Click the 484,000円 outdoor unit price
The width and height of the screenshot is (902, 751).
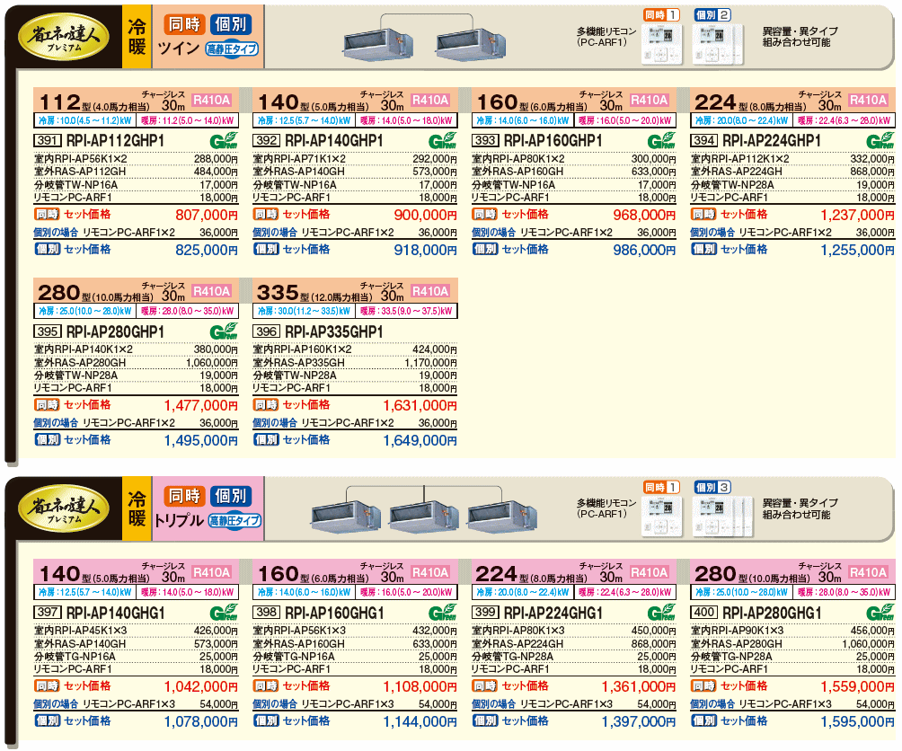point(216,172)
